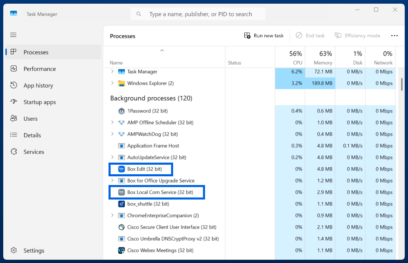Click the Windows Explorer folder icon
The image size is (408, 263).
(x=121, y=83)
